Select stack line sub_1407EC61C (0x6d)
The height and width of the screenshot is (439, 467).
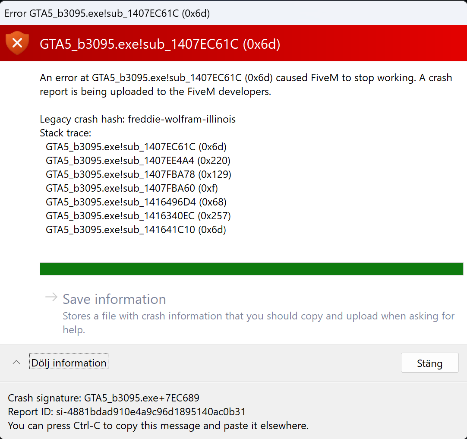pyautogui.click(x=136, y=147)
